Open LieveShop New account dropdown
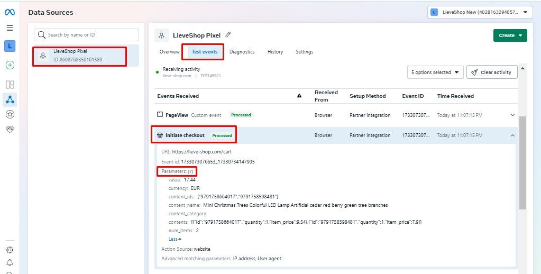 (x=480, y=12)
